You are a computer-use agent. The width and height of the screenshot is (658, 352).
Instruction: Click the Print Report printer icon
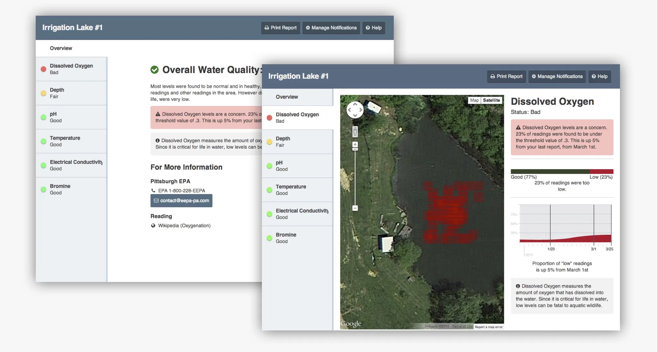(493, 77)
